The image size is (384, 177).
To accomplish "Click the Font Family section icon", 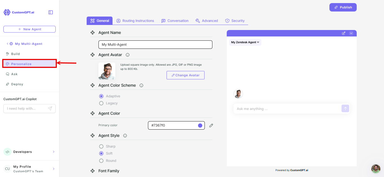I will click(93, 171).
